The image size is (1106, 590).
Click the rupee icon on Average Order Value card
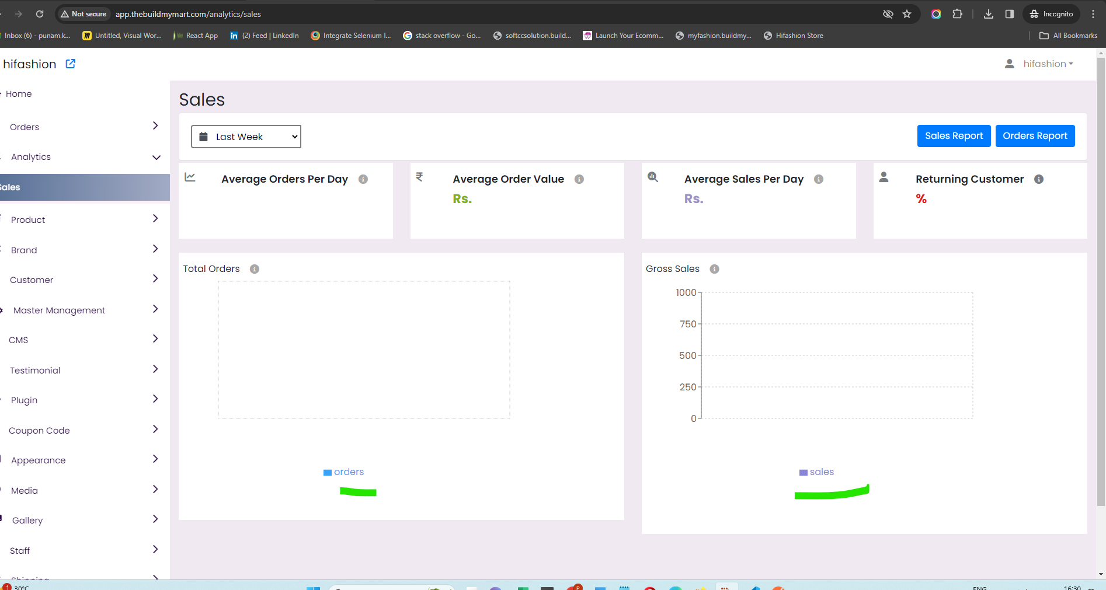click(x=419, y=177)
